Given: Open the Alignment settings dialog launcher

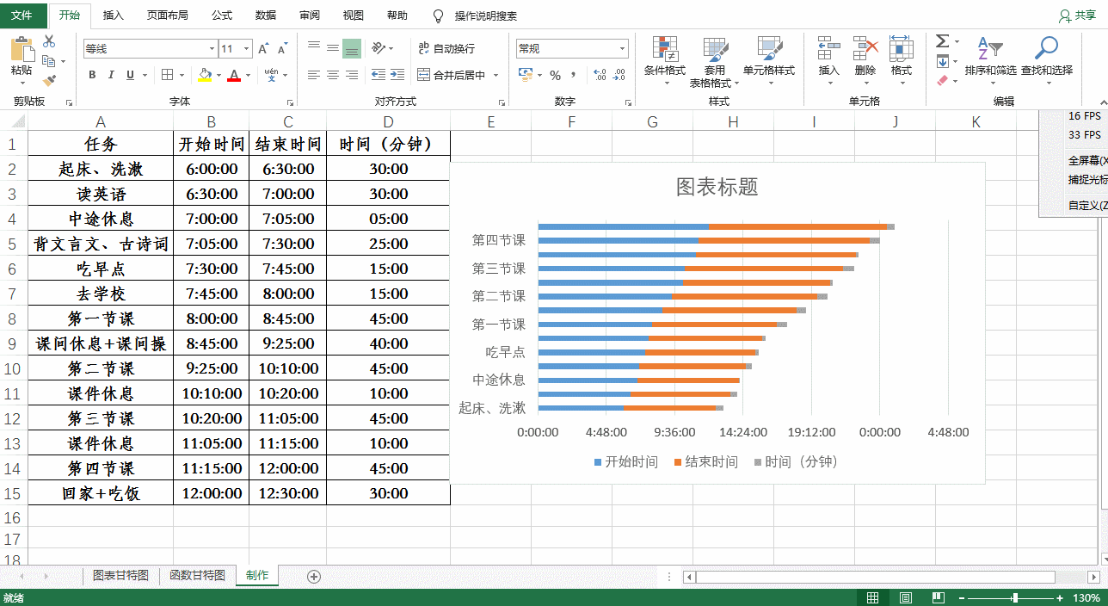Looking at the screenshot, I should point(502,102).
